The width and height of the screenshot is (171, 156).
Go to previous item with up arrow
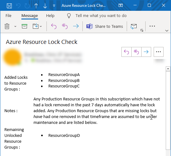36,6
